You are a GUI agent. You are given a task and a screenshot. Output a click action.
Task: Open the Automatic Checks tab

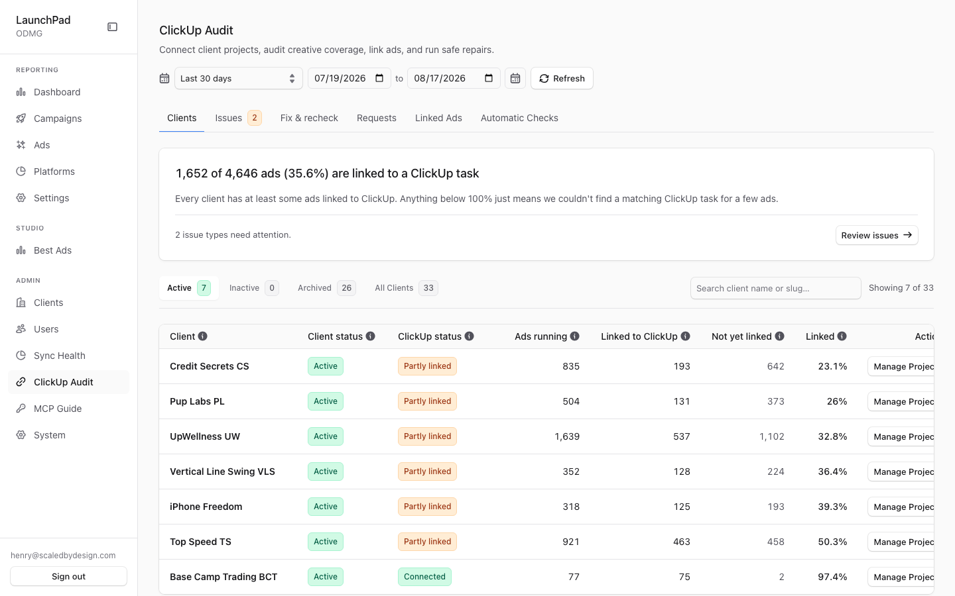click(x=519, y=118)
